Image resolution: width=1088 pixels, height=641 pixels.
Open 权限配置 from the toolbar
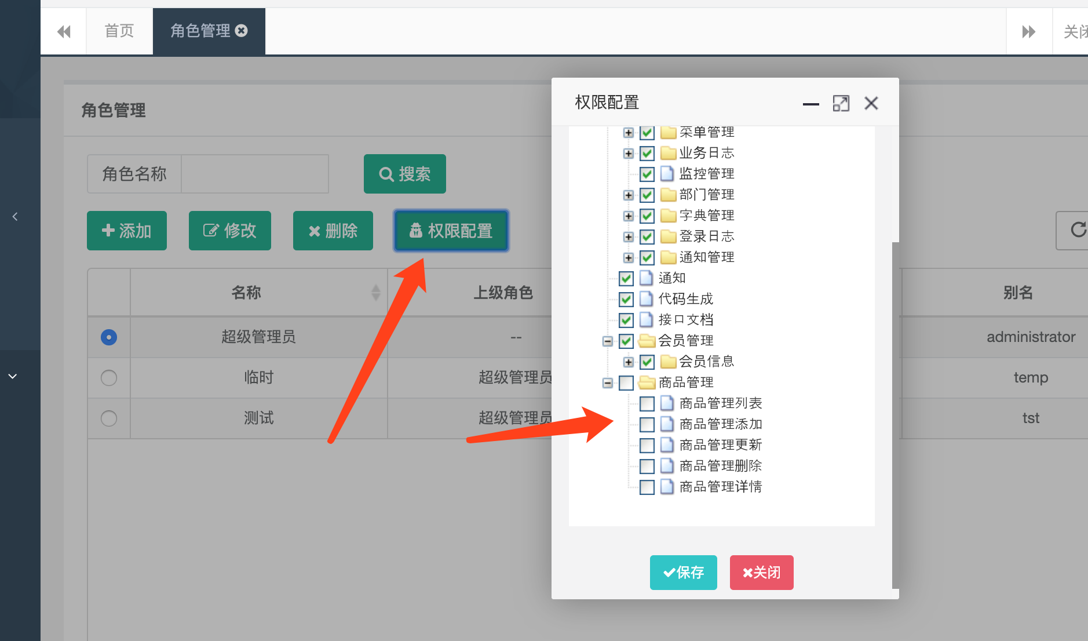coord(451,231)
